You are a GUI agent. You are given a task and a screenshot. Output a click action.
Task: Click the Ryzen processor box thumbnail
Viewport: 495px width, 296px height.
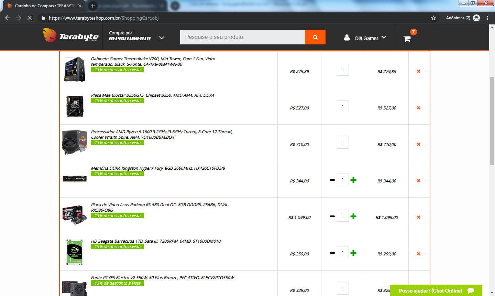pyautogui.click(x=75, y=142)
